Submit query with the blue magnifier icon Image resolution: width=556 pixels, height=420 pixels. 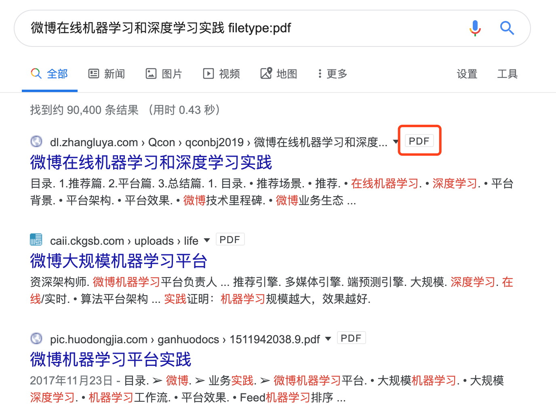click(x=507, y=28)
